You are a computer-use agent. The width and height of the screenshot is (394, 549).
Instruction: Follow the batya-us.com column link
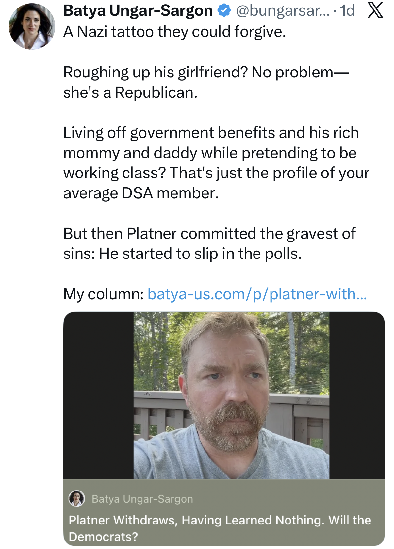coord(257,294)
